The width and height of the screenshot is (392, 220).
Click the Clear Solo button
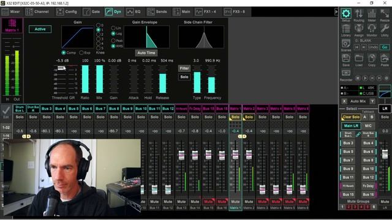[351, 117]
